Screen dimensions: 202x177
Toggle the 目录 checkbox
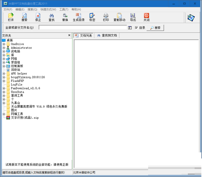click(136, 28)
